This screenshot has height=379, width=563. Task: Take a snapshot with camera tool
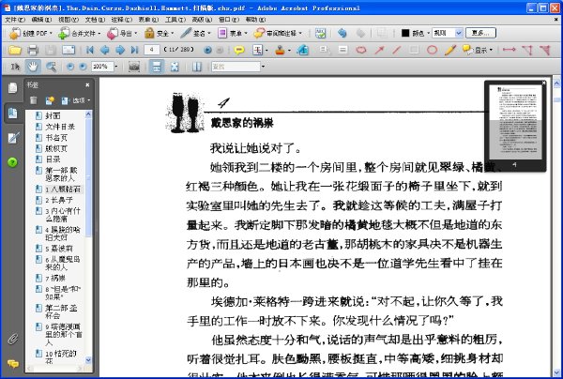click(x=134, y=67)
